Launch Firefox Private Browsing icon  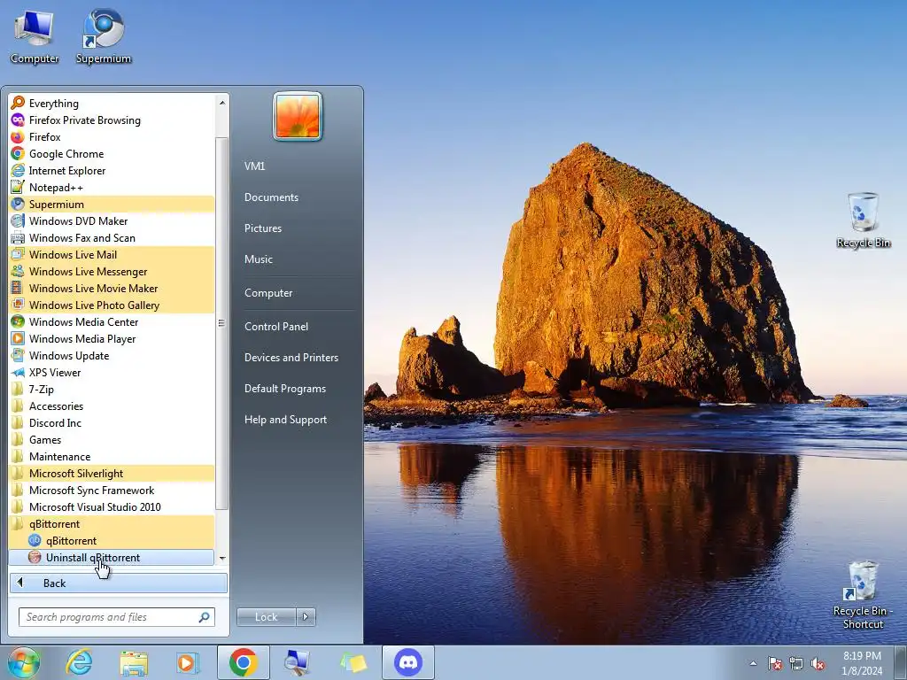tap(18, 120)
